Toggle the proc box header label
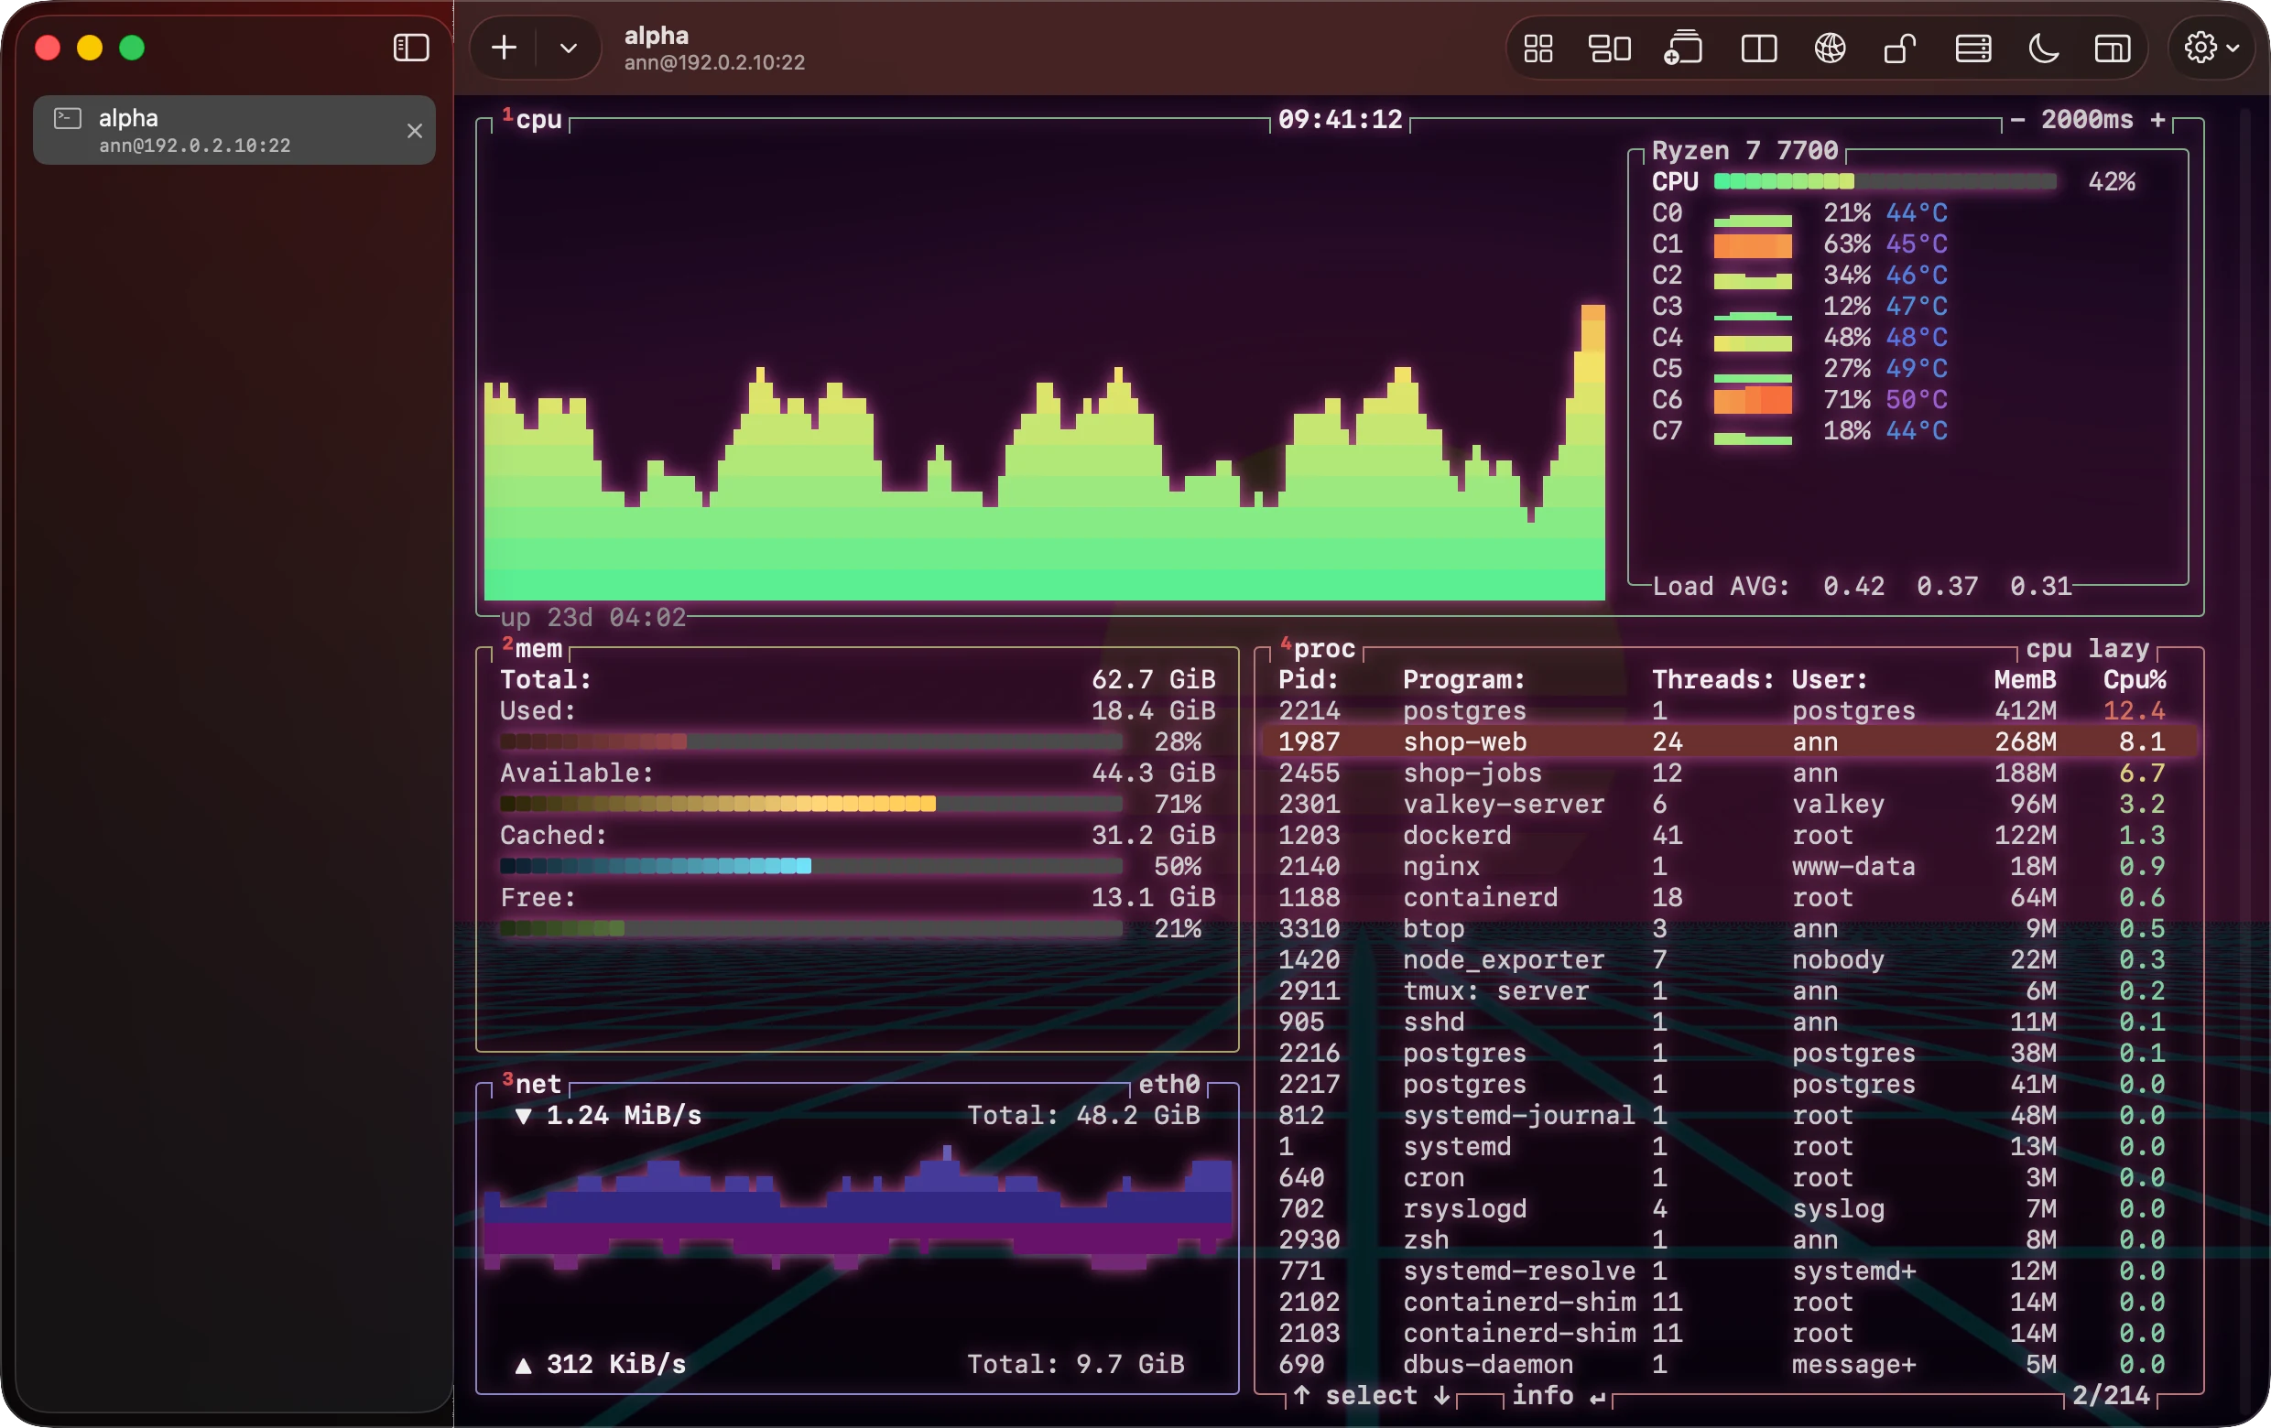Screen dimensions: 2271x1428 (x=1318, y=648)
